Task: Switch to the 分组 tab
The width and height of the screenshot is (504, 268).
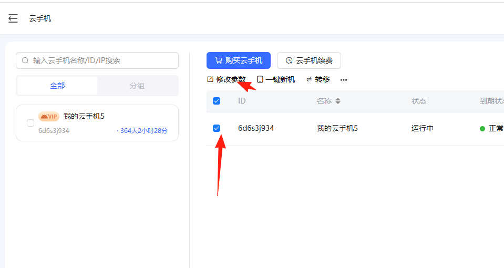Action: pyautogui.click(x=137, y=86)
